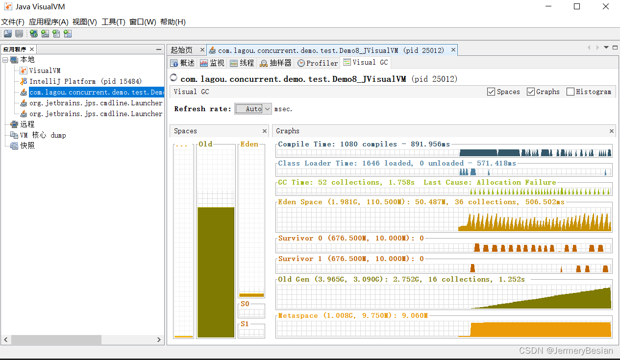
Task: Uncheck the Spaces checkbox
Action: (x=491, y=92)
